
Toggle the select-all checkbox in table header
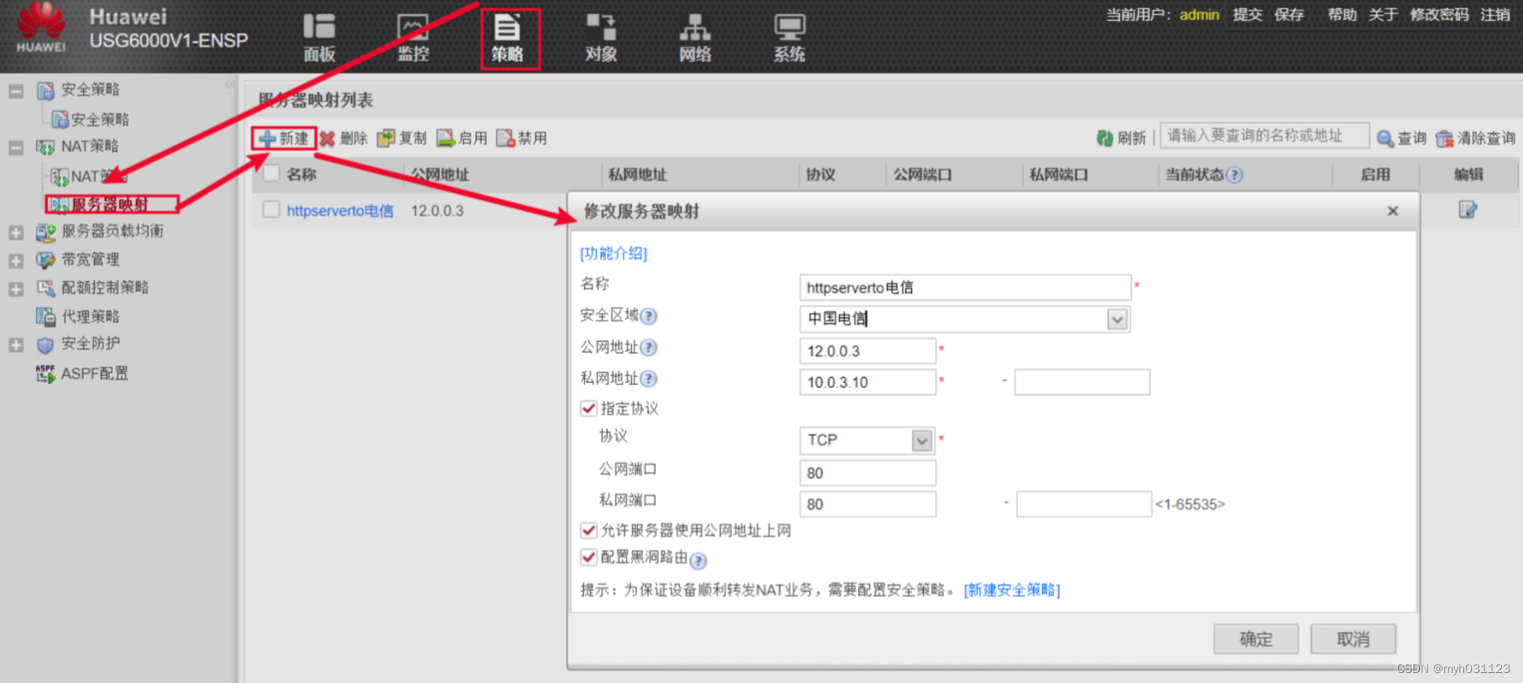pos(271,173)
